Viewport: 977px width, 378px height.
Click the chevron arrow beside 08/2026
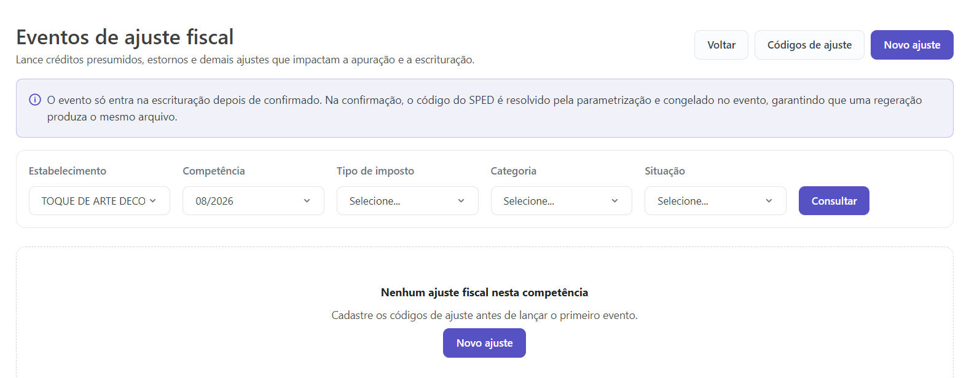click(x=307, y=201)
